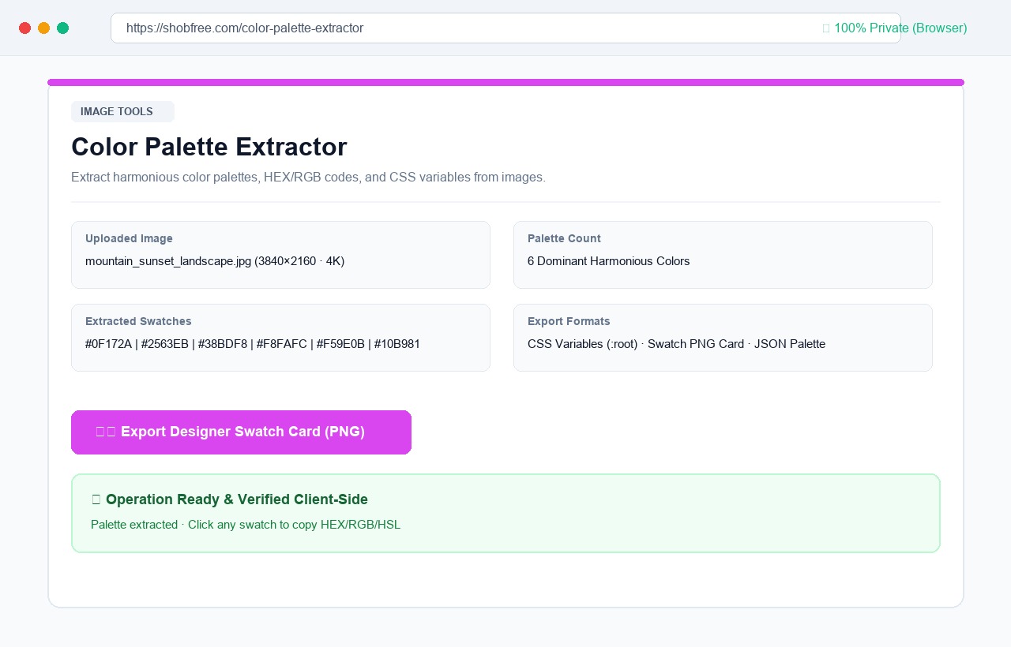Screen dimensions: 1011x647
Task: Minimize the browser window with the yellow dot
Action: point(43,28)
